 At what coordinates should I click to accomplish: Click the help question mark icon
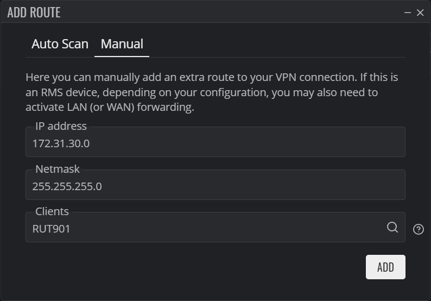coord(419,229)
